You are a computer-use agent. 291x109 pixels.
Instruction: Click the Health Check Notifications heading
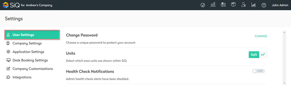pyautogui.click(x=90, y=71)
